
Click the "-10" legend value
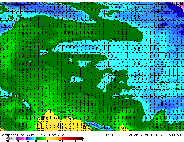26,141
